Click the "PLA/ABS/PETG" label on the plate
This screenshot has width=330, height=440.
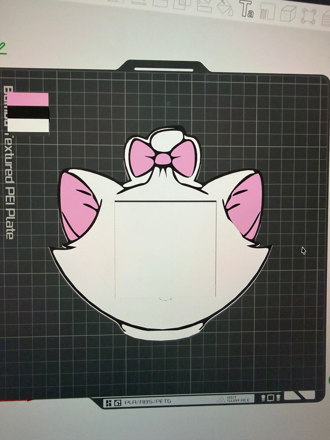148,402
